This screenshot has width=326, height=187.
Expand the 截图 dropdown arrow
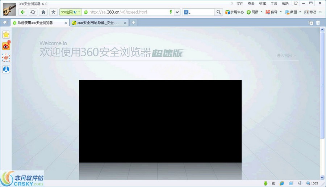pos(300,12)
